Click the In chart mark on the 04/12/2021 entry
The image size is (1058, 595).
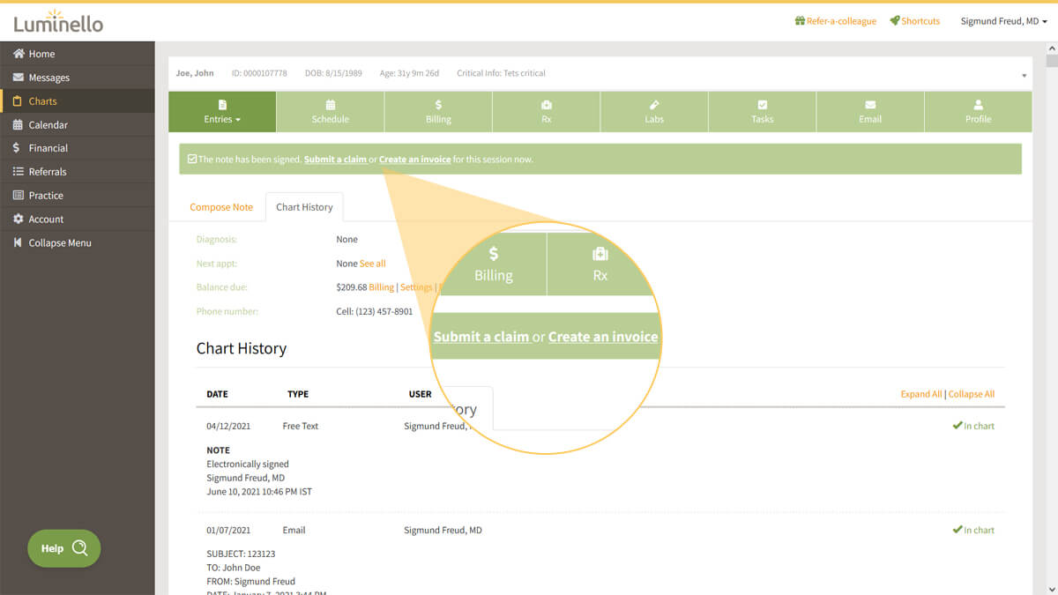[973, 426]
